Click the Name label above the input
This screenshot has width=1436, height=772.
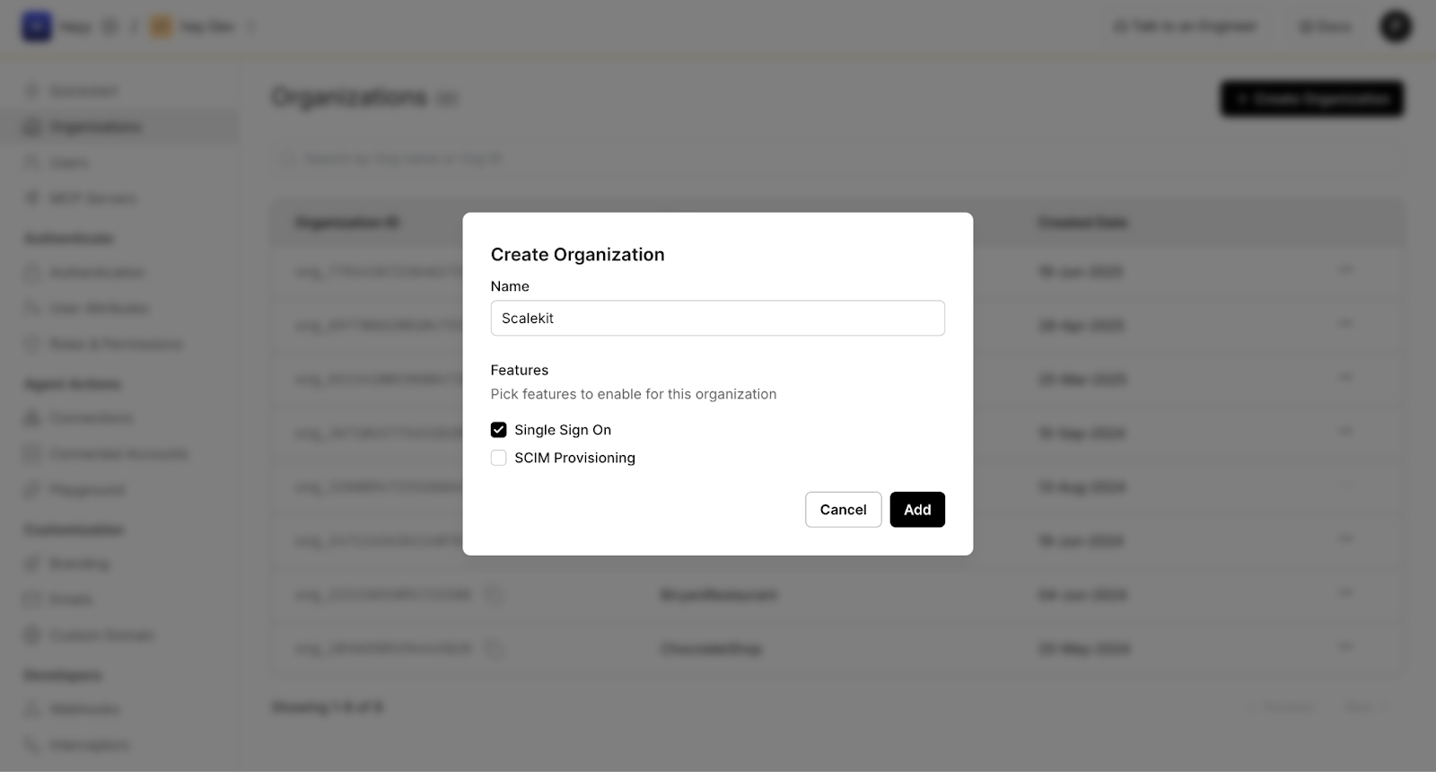point(510,286)
